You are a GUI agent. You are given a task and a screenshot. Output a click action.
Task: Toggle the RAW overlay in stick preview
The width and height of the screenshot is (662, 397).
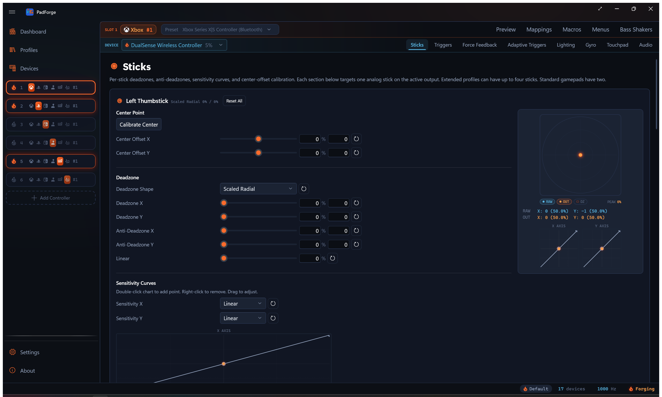pos(547,202)
